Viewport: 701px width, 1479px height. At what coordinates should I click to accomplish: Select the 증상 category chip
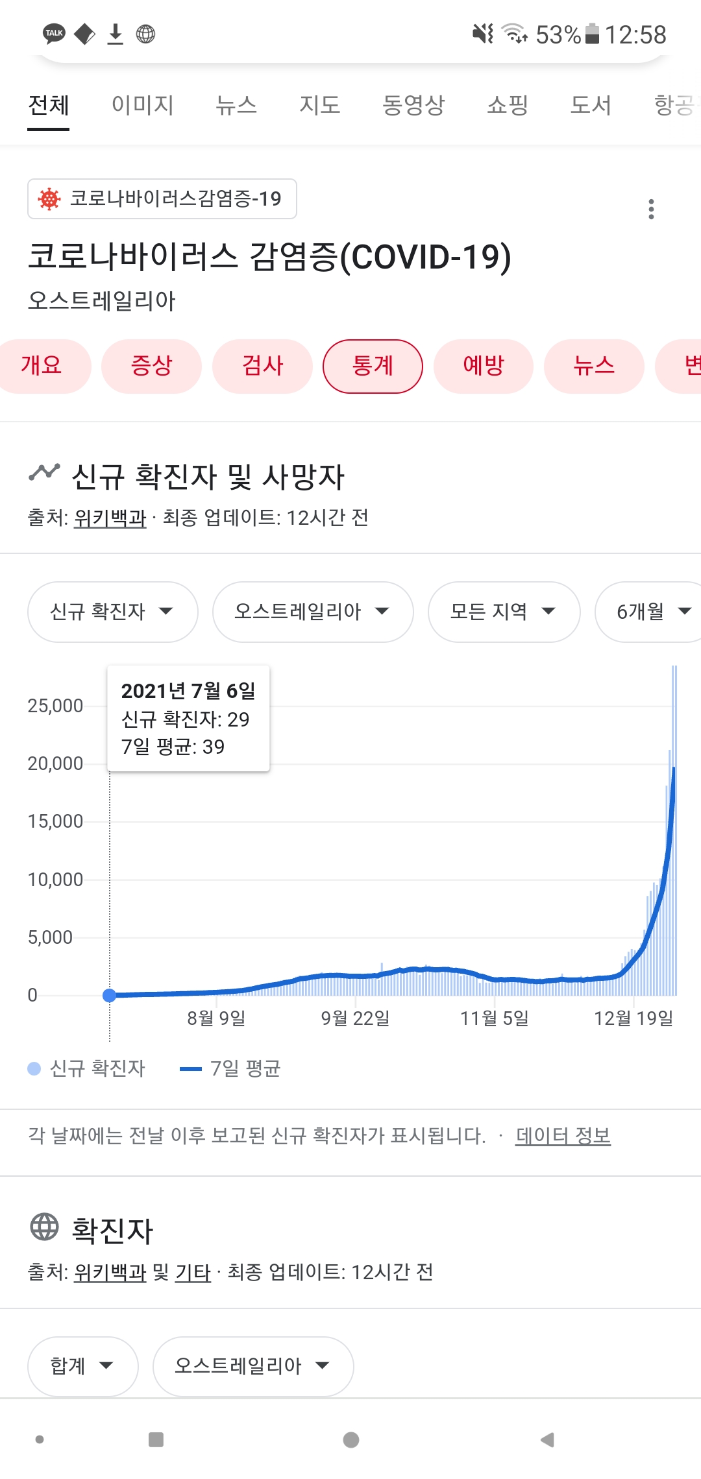coord(151,366)
